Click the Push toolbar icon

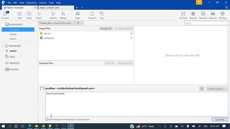click(x=29, y=15)
